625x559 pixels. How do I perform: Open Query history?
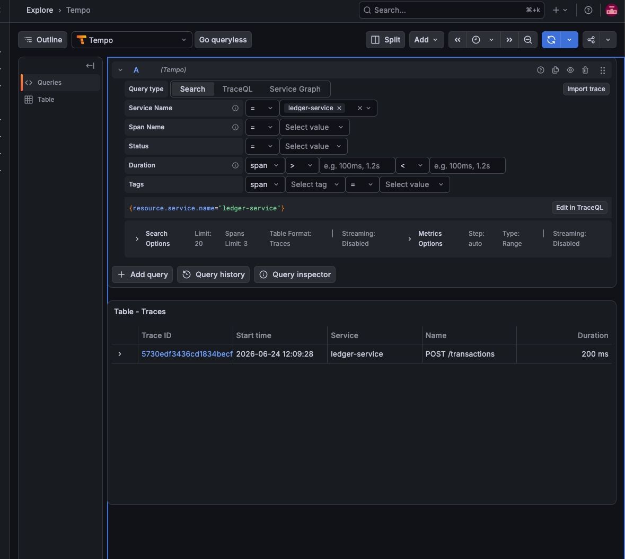[213, 274]
